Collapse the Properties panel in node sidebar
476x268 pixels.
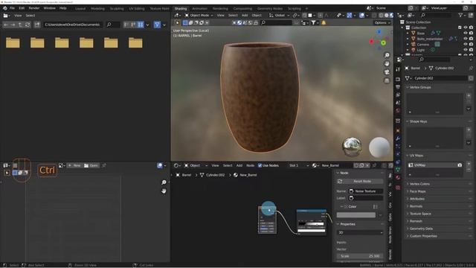[347, 224]
